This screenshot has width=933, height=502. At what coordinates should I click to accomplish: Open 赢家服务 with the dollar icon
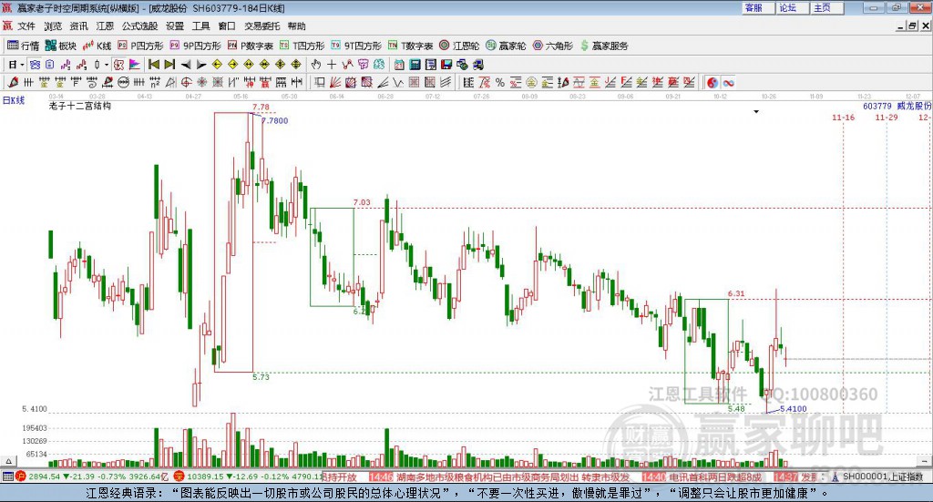tap(604, 46)
